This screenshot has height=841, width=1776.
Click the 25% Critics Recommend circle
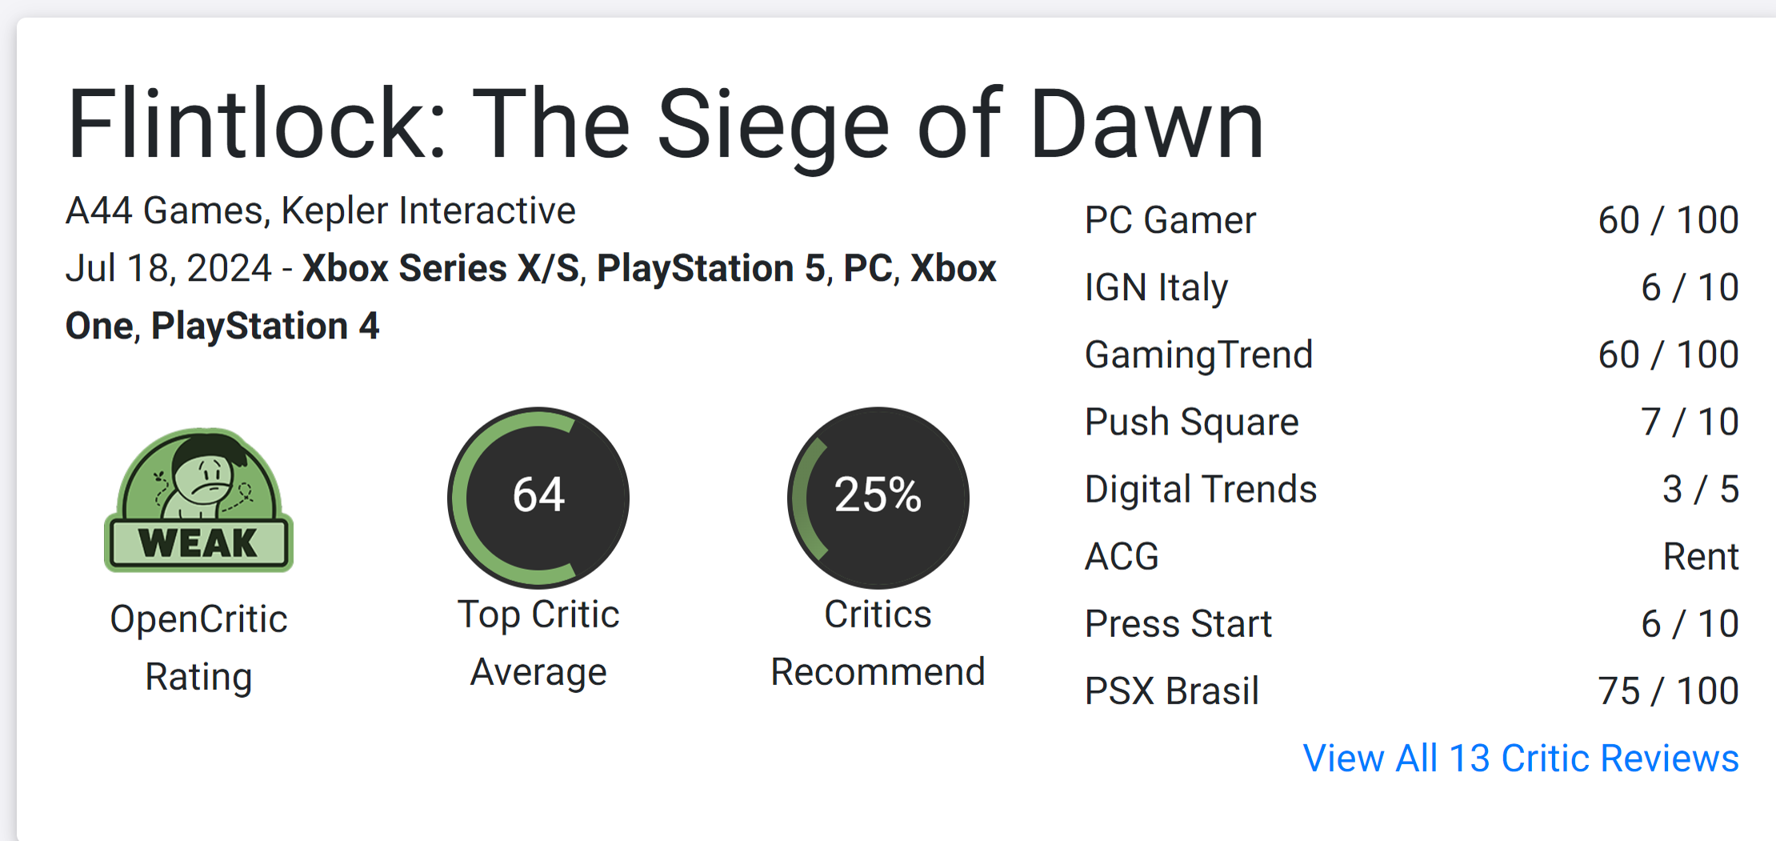click(878, 498)
